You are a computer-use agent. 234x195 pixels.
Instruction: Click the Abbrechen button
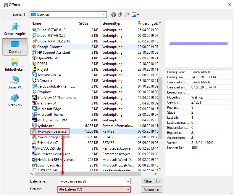click(151, 189)
